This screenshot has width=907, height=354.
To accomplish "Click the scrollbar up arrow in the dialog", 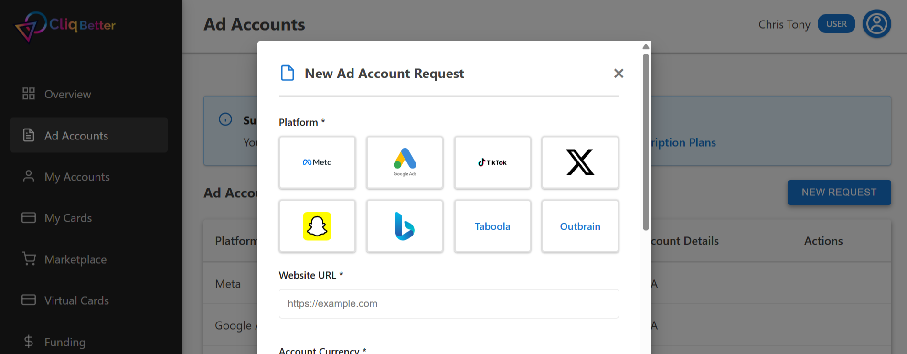I will pyautogui.click(x=646, y=47).
